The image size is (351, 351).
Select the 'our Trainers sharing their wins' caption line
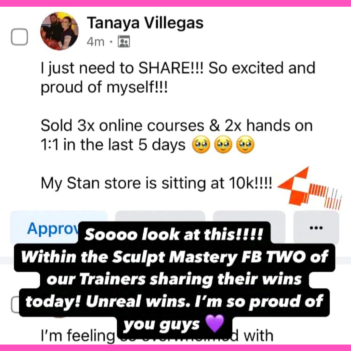[x=174, y=279]
